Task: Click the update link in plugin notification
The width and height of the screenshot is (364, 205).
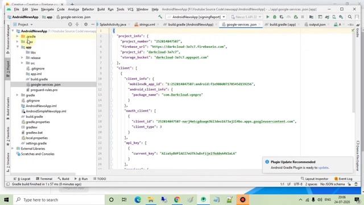Action: (323, 167)
